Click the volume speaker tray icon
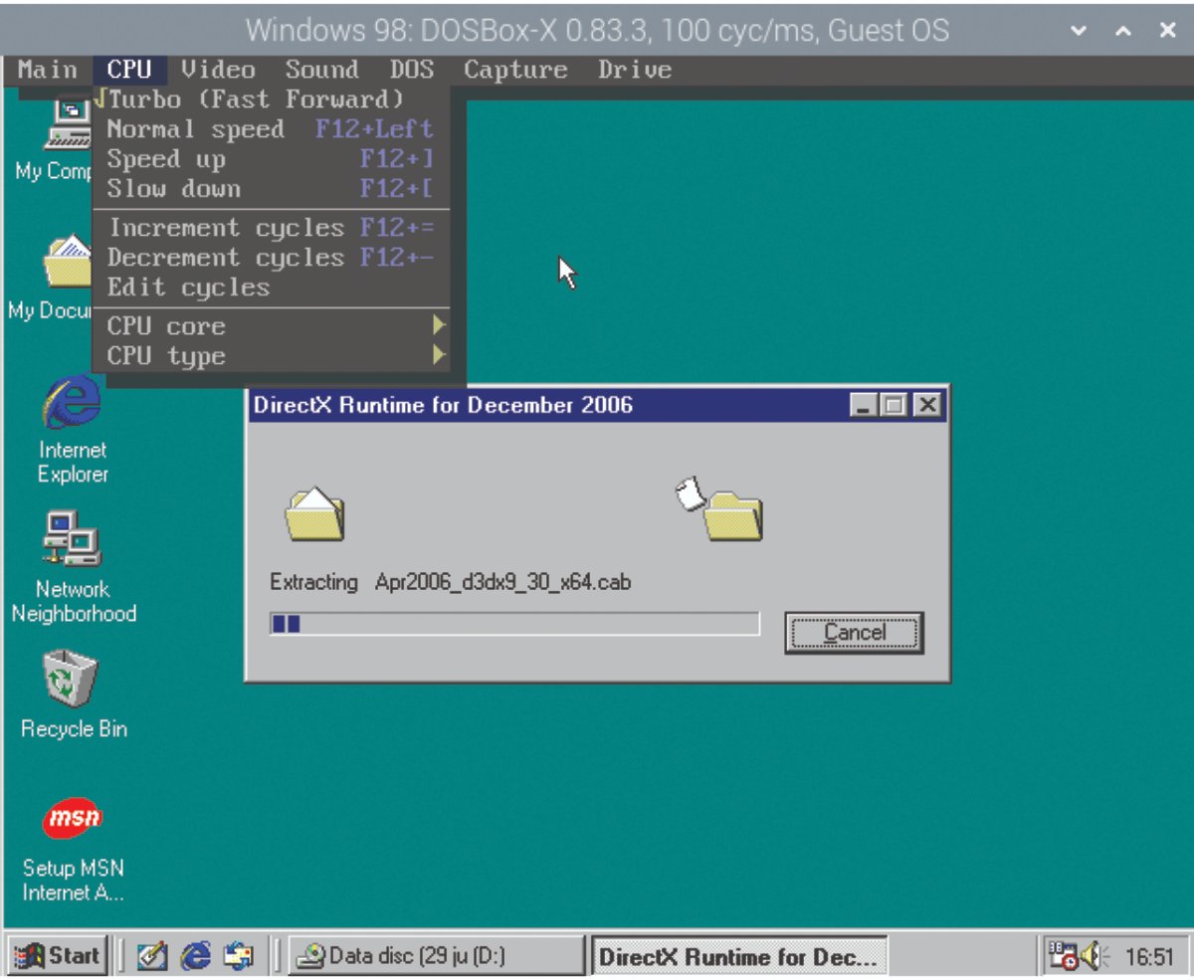 point(1094,956)
